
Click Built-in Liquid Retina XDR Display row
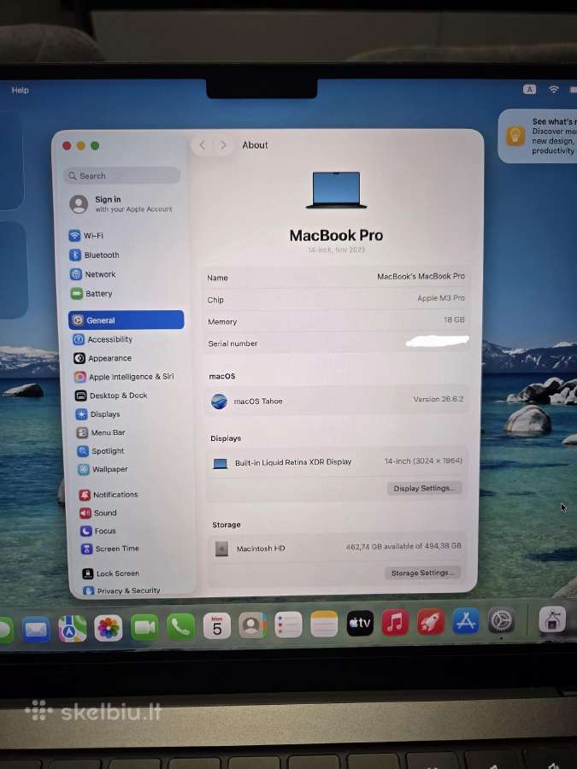tap(337, 461)
